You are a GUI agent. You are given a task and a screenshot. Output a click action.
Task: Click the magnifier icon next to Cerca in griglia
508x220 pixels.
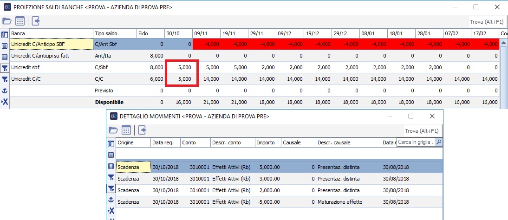tap(439, 142)
